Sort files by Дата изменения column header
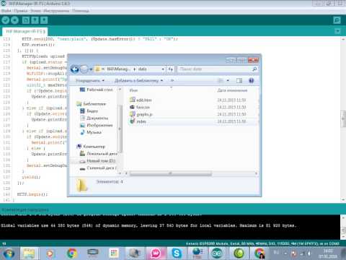This screenshot has height=260, width=346. [232, 90]
